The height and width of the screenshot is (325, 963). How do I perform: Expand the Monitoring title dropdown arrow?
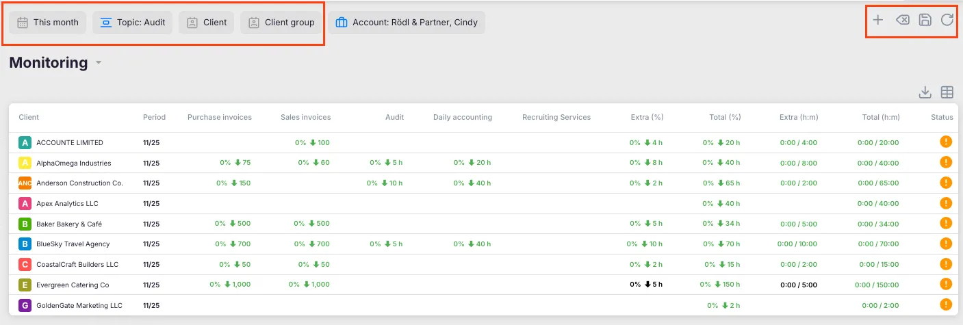click(99, 63)
